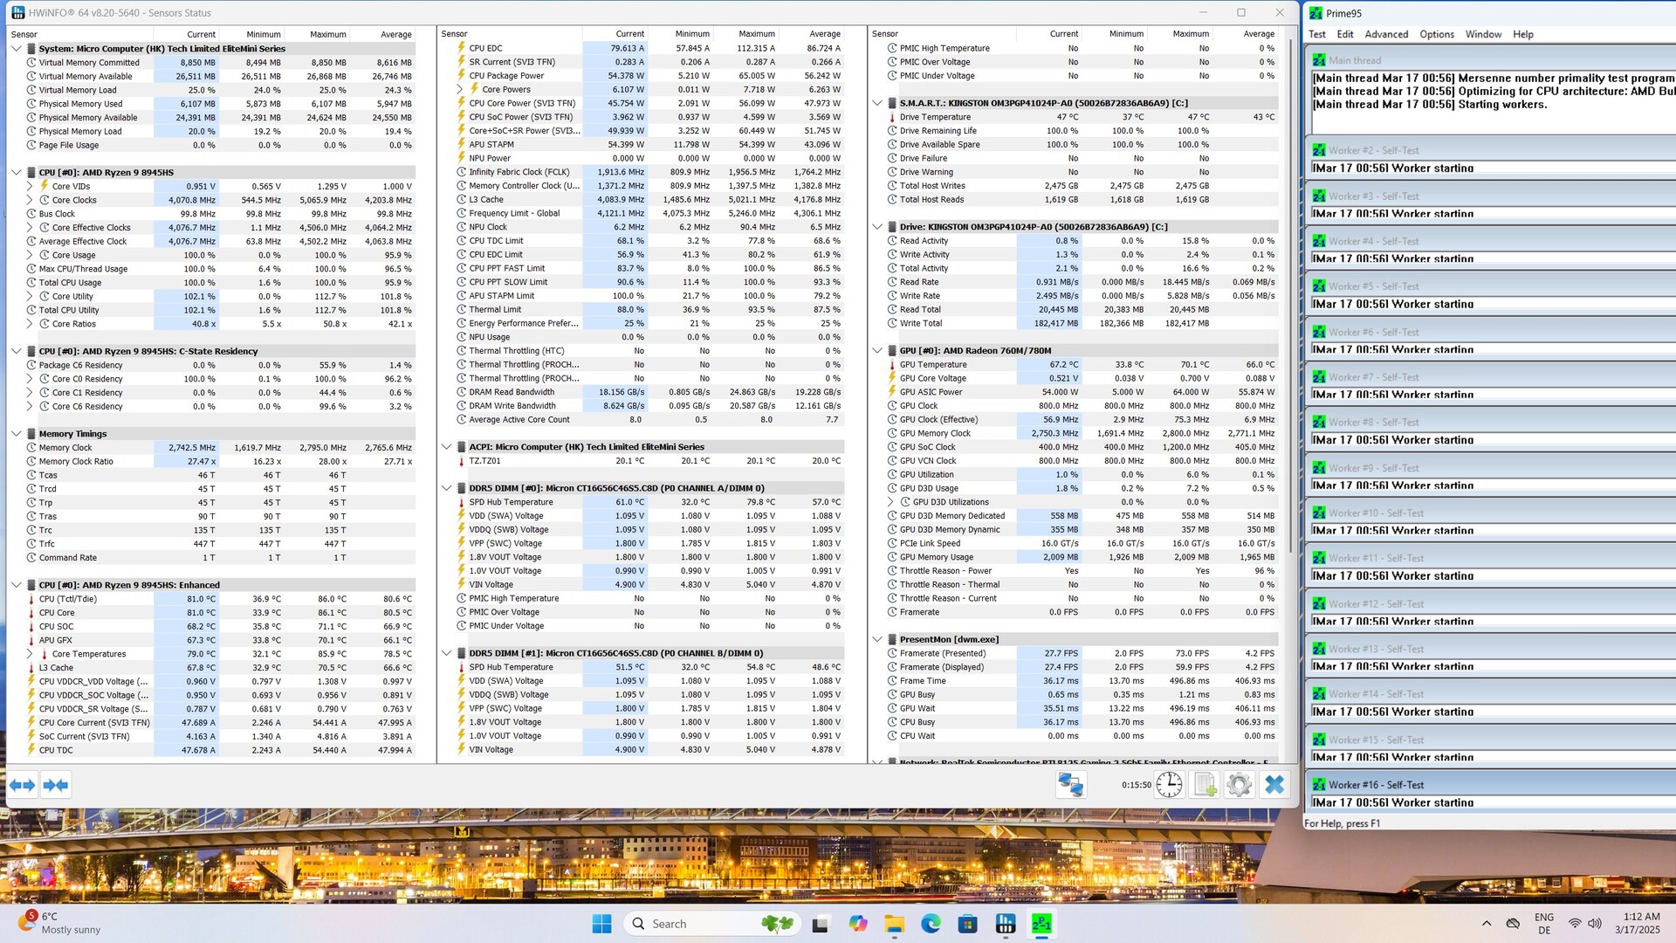Open File Explorer from the taskbar
Image resolution: width=1676 pixels, height=943 pixels.
pyautogui.click(x=894, y=924)
